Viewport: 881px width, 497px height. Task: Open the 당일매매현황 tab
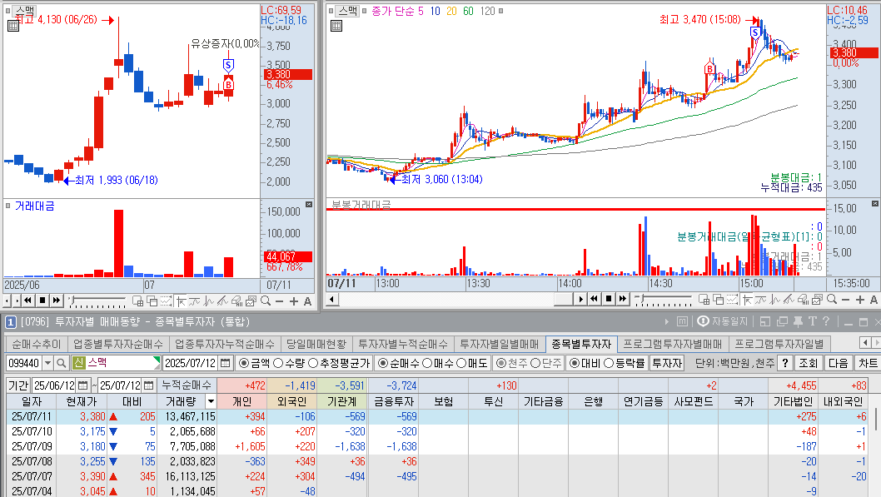[x=316, y=344]
